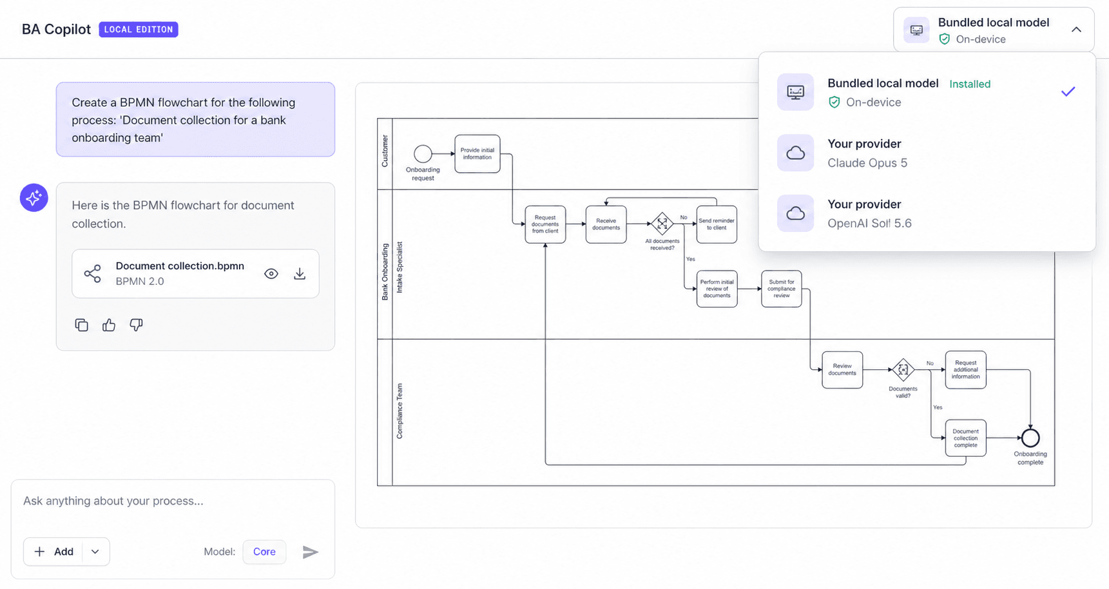Image resolution: width=1109 pixels, height=589 pixels.
Task: Open the Document collection.bpmn file card
Action: click(195, 274)
